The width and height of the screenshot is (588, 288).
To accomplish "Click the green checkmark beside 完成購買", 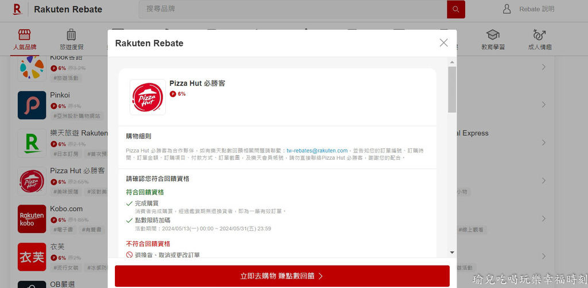I will (x=129, y=203).
